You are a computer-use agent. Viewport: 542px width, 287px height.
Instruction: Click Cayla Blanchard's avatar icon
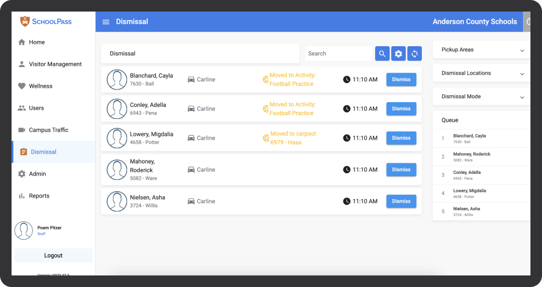[x=117, y=80]
